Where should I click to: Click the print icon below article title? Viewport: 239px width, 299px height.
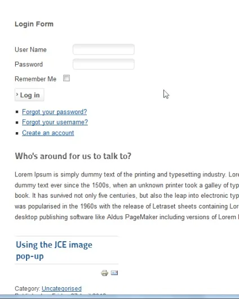click(x=104, y=273)
